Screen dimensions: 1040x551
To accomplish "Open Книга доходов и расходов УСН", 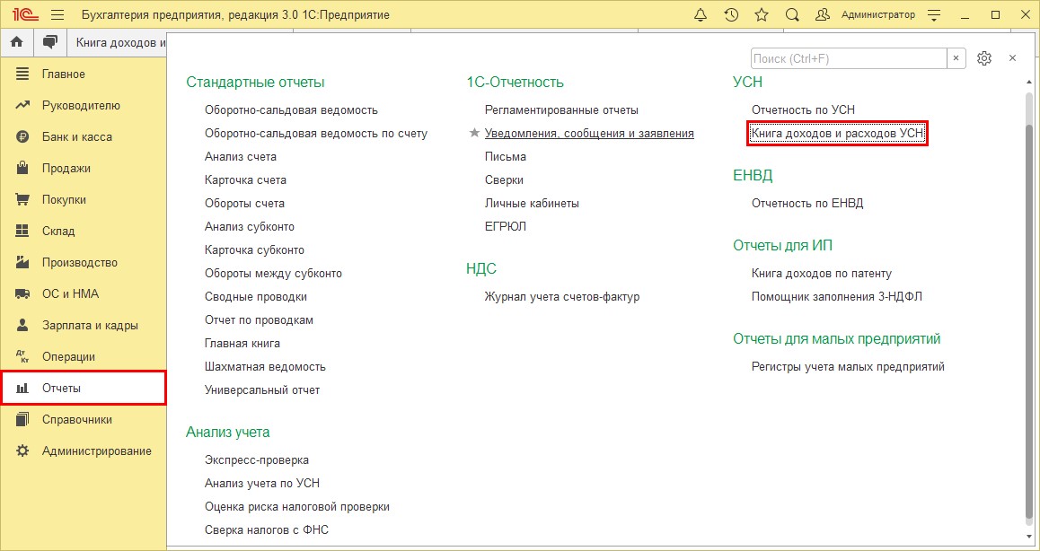I will click(x=837, y=134).
